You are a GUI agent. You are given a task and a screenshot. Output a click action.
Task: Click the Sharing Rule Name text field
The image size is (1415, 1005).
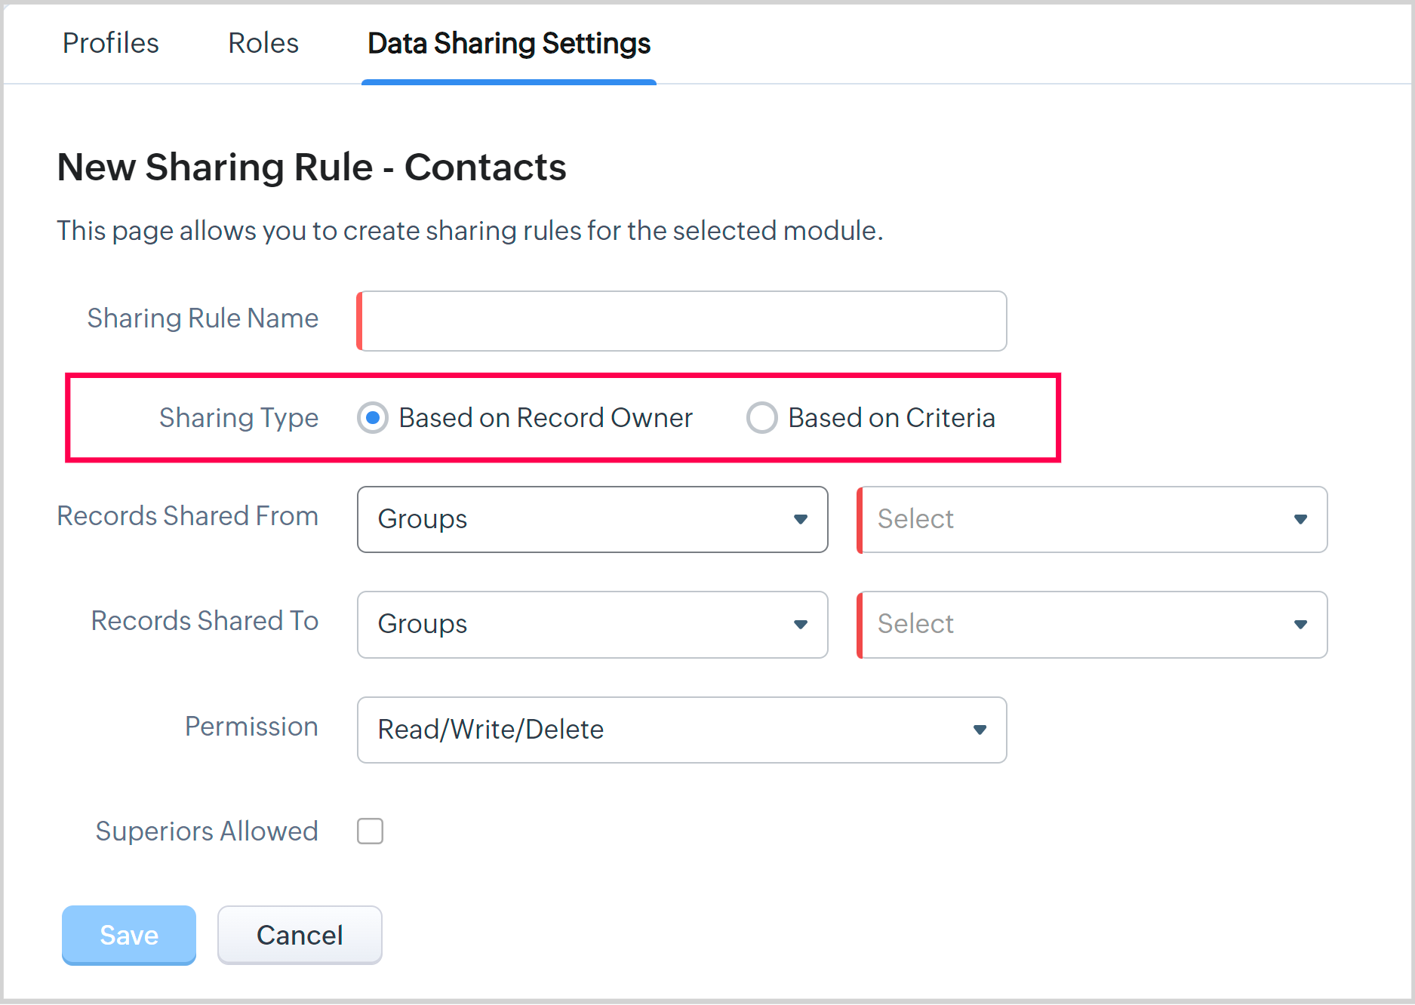(x=682, y=321)
